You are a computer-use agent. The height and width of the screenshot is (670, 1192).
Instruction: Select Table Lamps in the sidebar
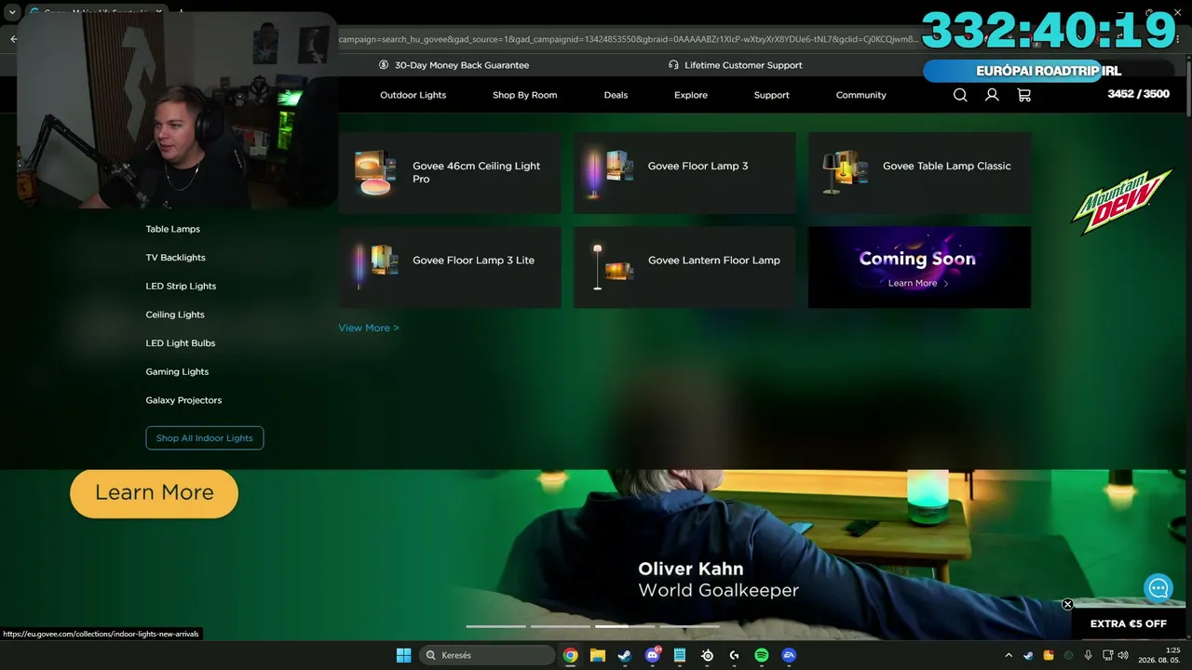[x=172, y=229]
